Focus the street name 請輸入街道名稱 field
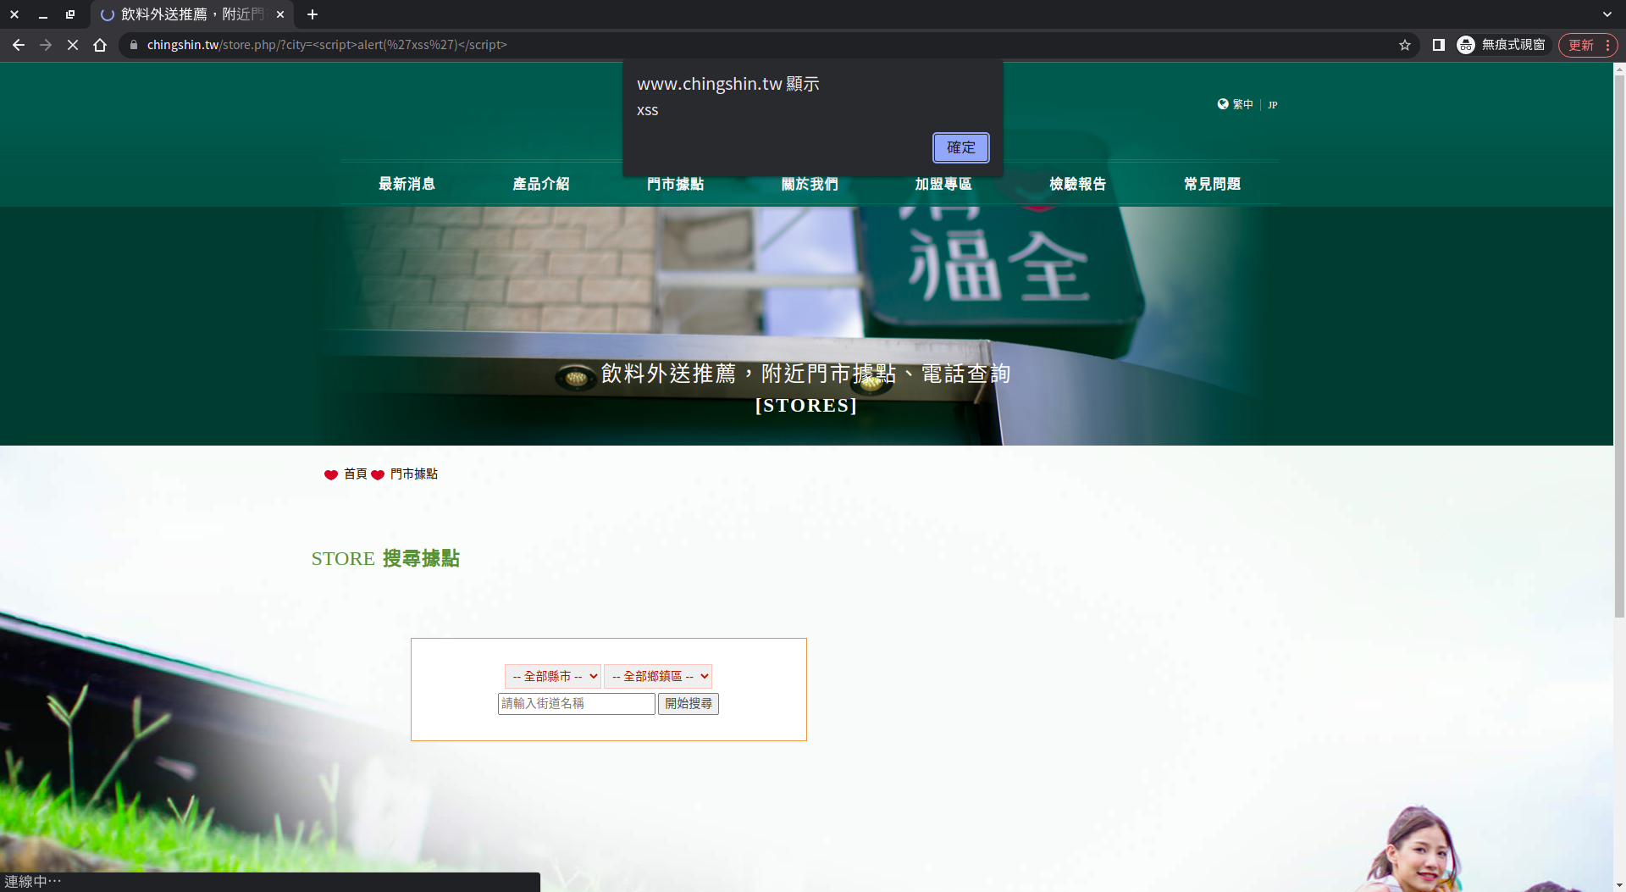Viewport: 1626px width, 892px height. [577, 704]
